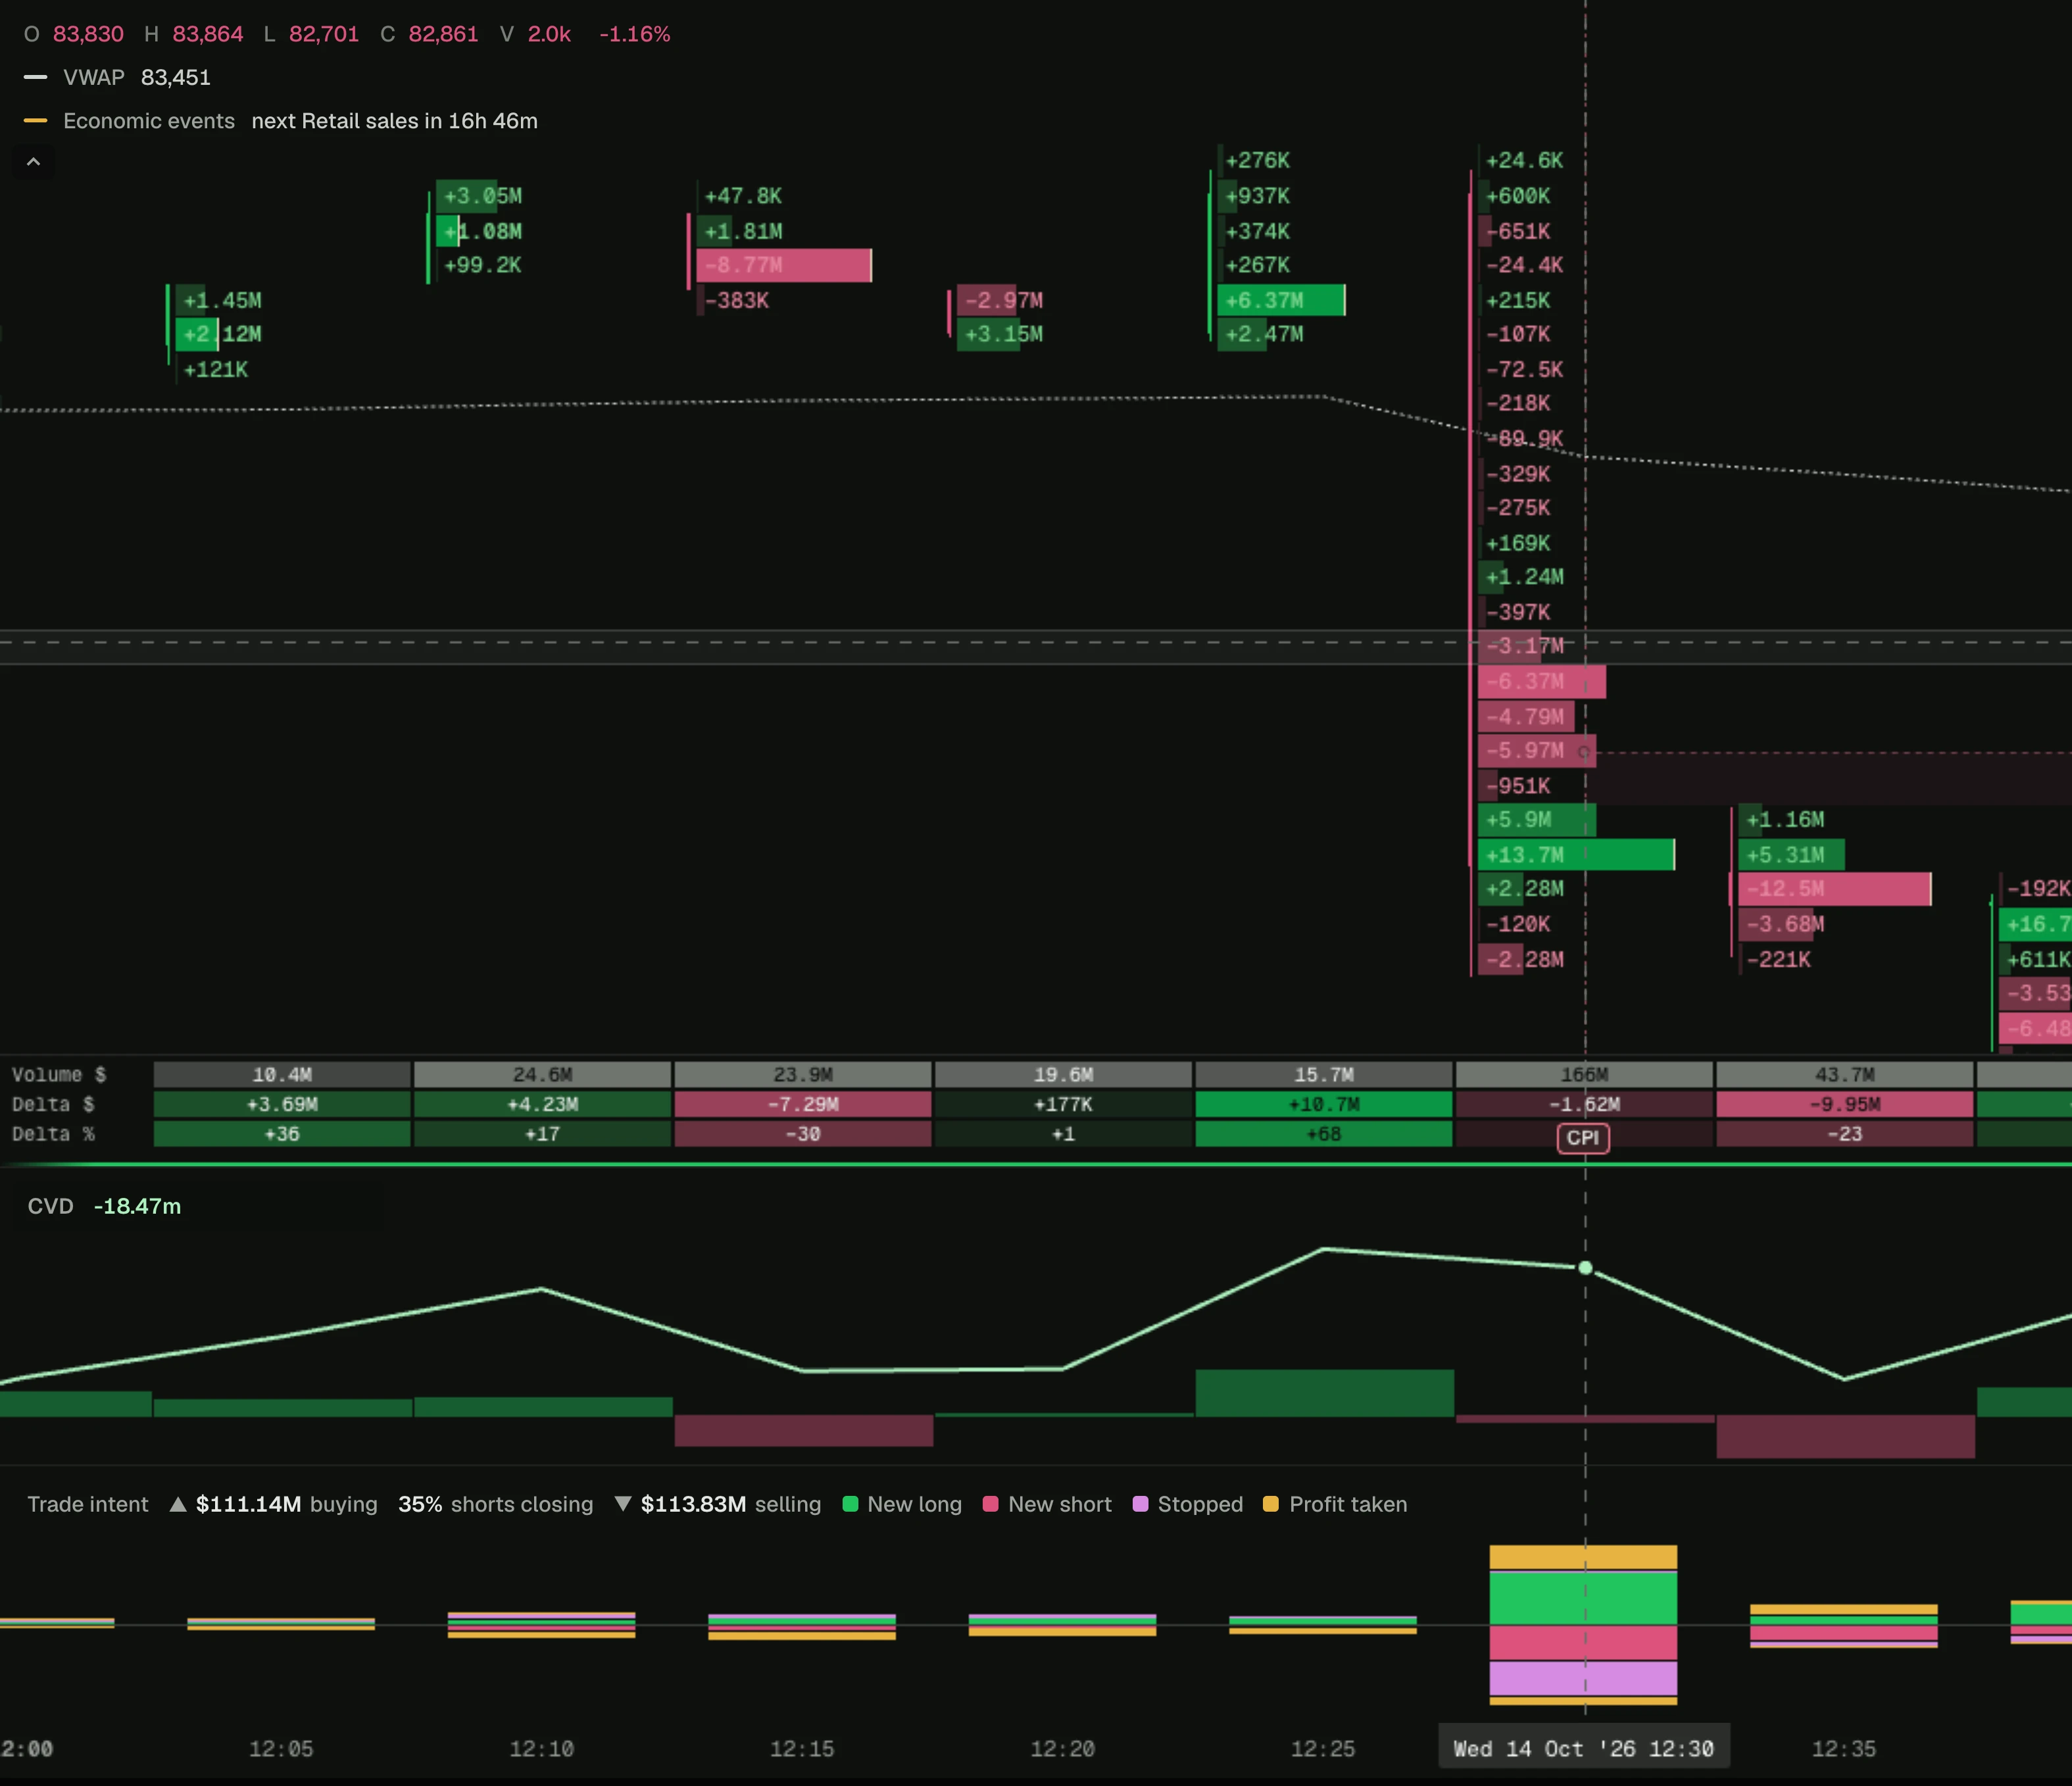
Task: Click the CPI event marker badge
Action: [x=1583, y=1138]
